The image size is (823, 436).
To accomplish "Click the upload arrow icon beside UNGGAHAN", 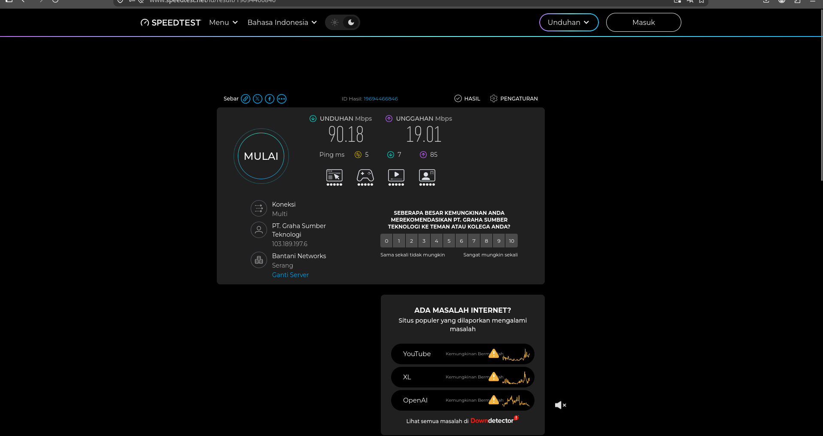I will [x=389, y=119].
